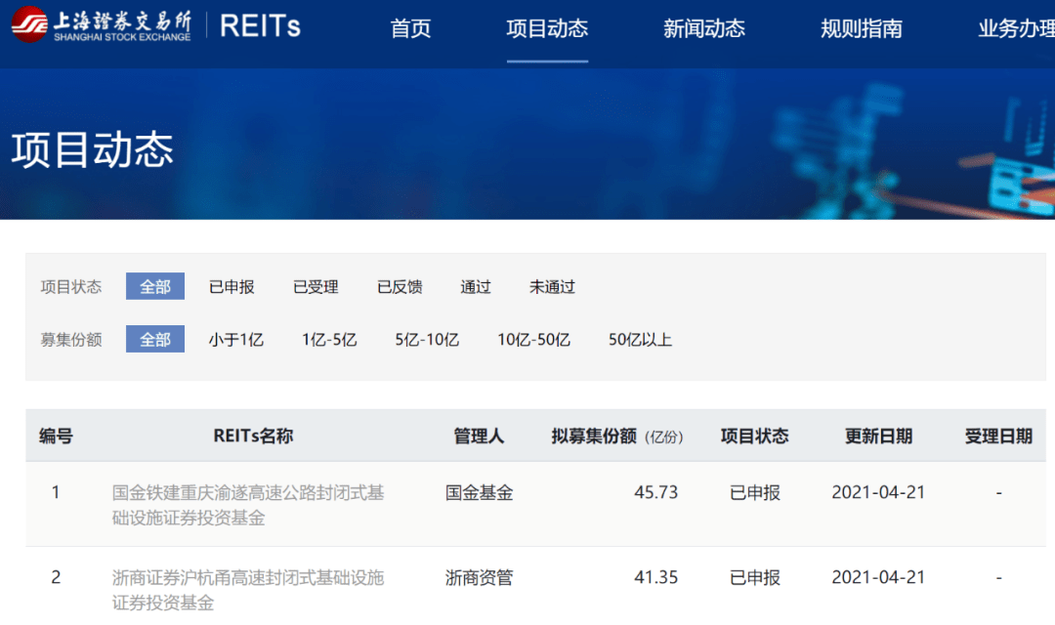This screenshot has width=1055, height=625.
Task: Go to 新闻动态 in the top navigation
Action: (x=703, y=28)
